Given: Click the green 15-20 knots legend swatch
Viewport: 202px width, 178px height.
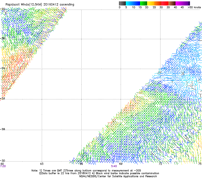Looking at the screenshot, I should coord(144,3).
